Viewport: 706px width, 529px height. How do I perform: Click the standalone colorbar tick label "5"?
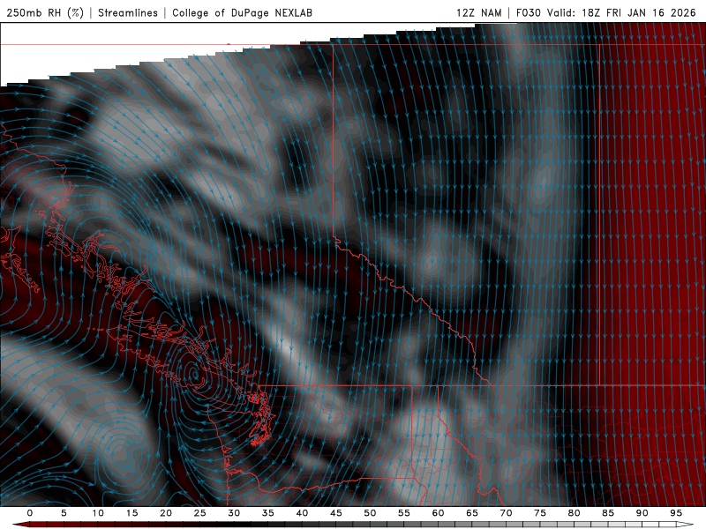click(x=64, y=513)
